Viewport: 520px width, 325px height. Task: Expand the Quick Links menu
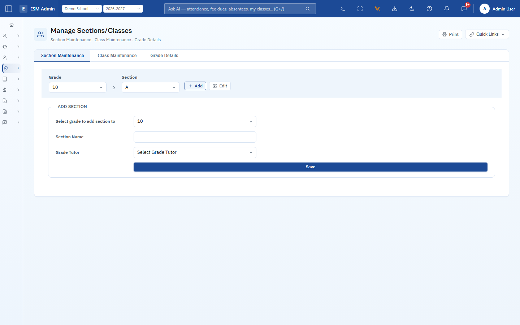click(x=487, y=34)
